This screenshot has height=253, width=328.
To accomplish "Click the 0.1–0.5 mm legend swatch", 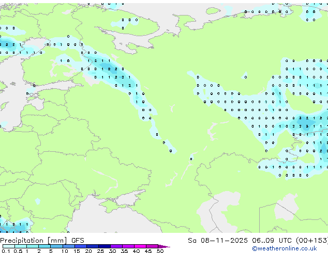I will [9, 246].
